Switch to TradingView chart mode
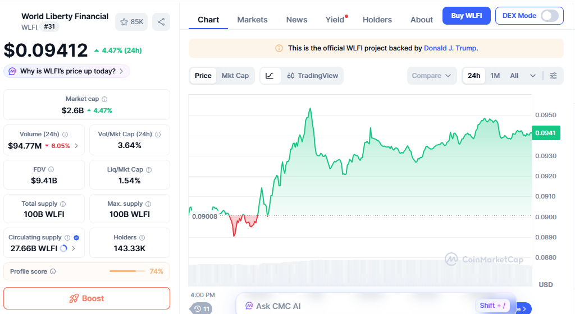 (312, 76)
